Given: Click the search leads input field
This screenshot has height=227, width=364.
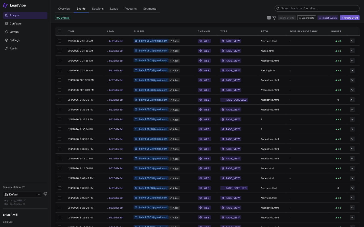Looking at the screenshot, I should (317, 8).
